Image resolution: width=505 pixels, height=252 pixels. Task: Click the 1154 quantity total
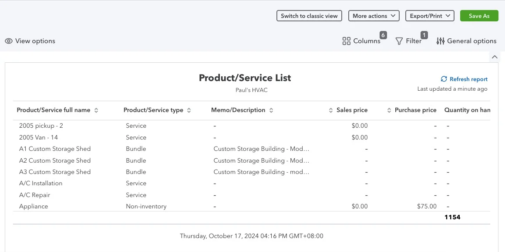pos(452,217)
